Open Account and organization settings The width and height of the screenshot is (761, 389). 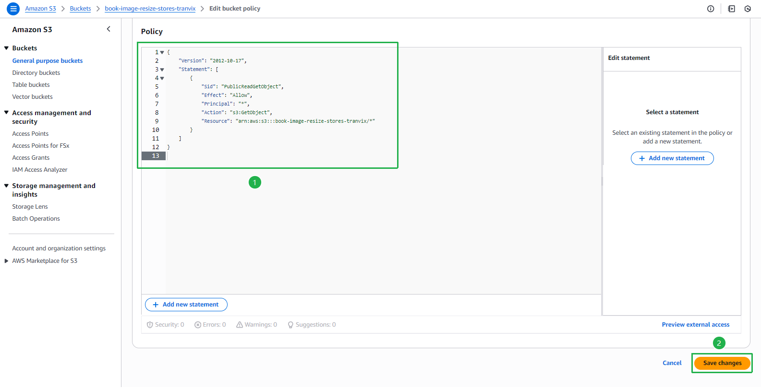coord(59,248)
